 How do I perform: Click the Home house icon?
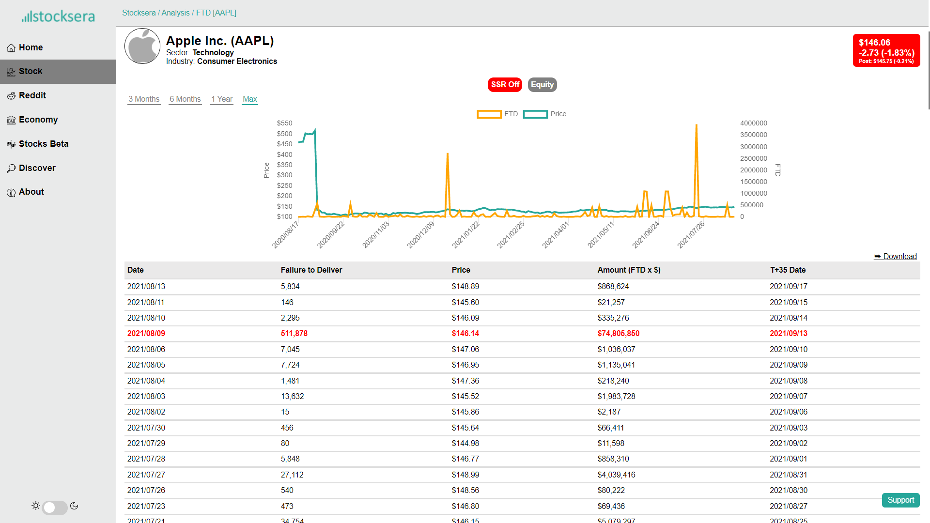[11, 48]
